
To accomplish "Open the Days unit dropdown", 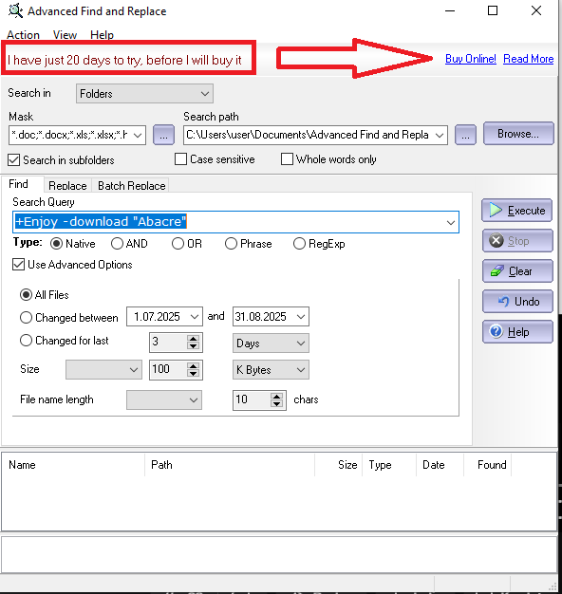I will (x=271, y=343).
